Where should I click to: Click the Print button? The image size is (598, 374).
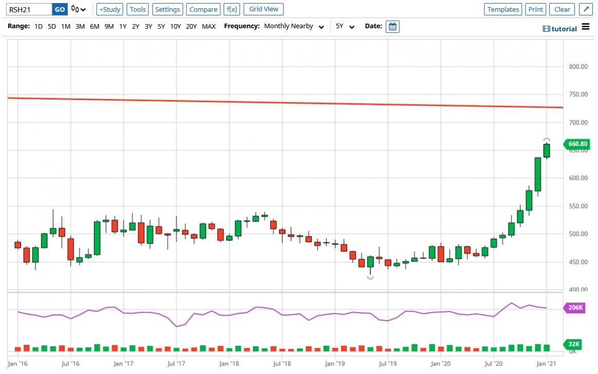(536, 9)
